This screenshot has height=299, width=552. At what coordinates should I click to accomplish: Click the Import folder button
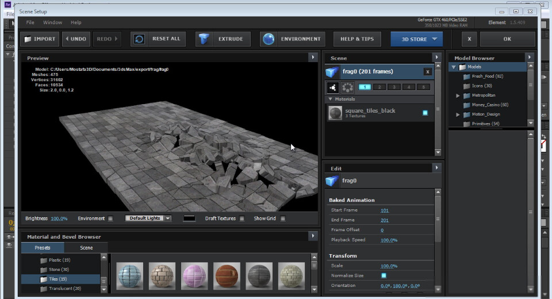tap(40, 39)
